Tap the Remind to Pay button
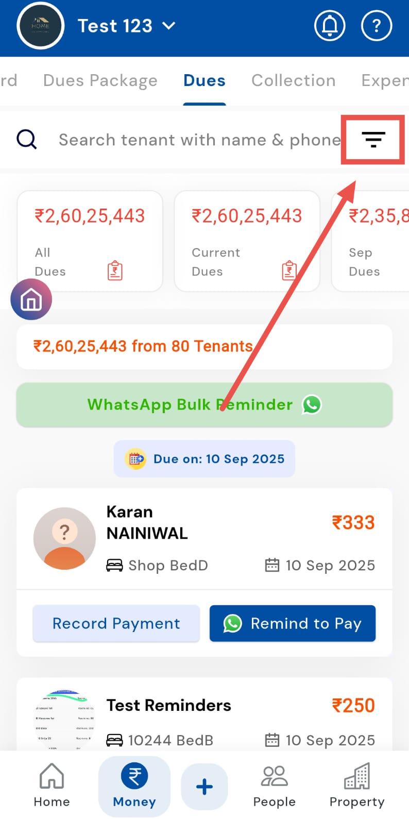 point(293,623)
